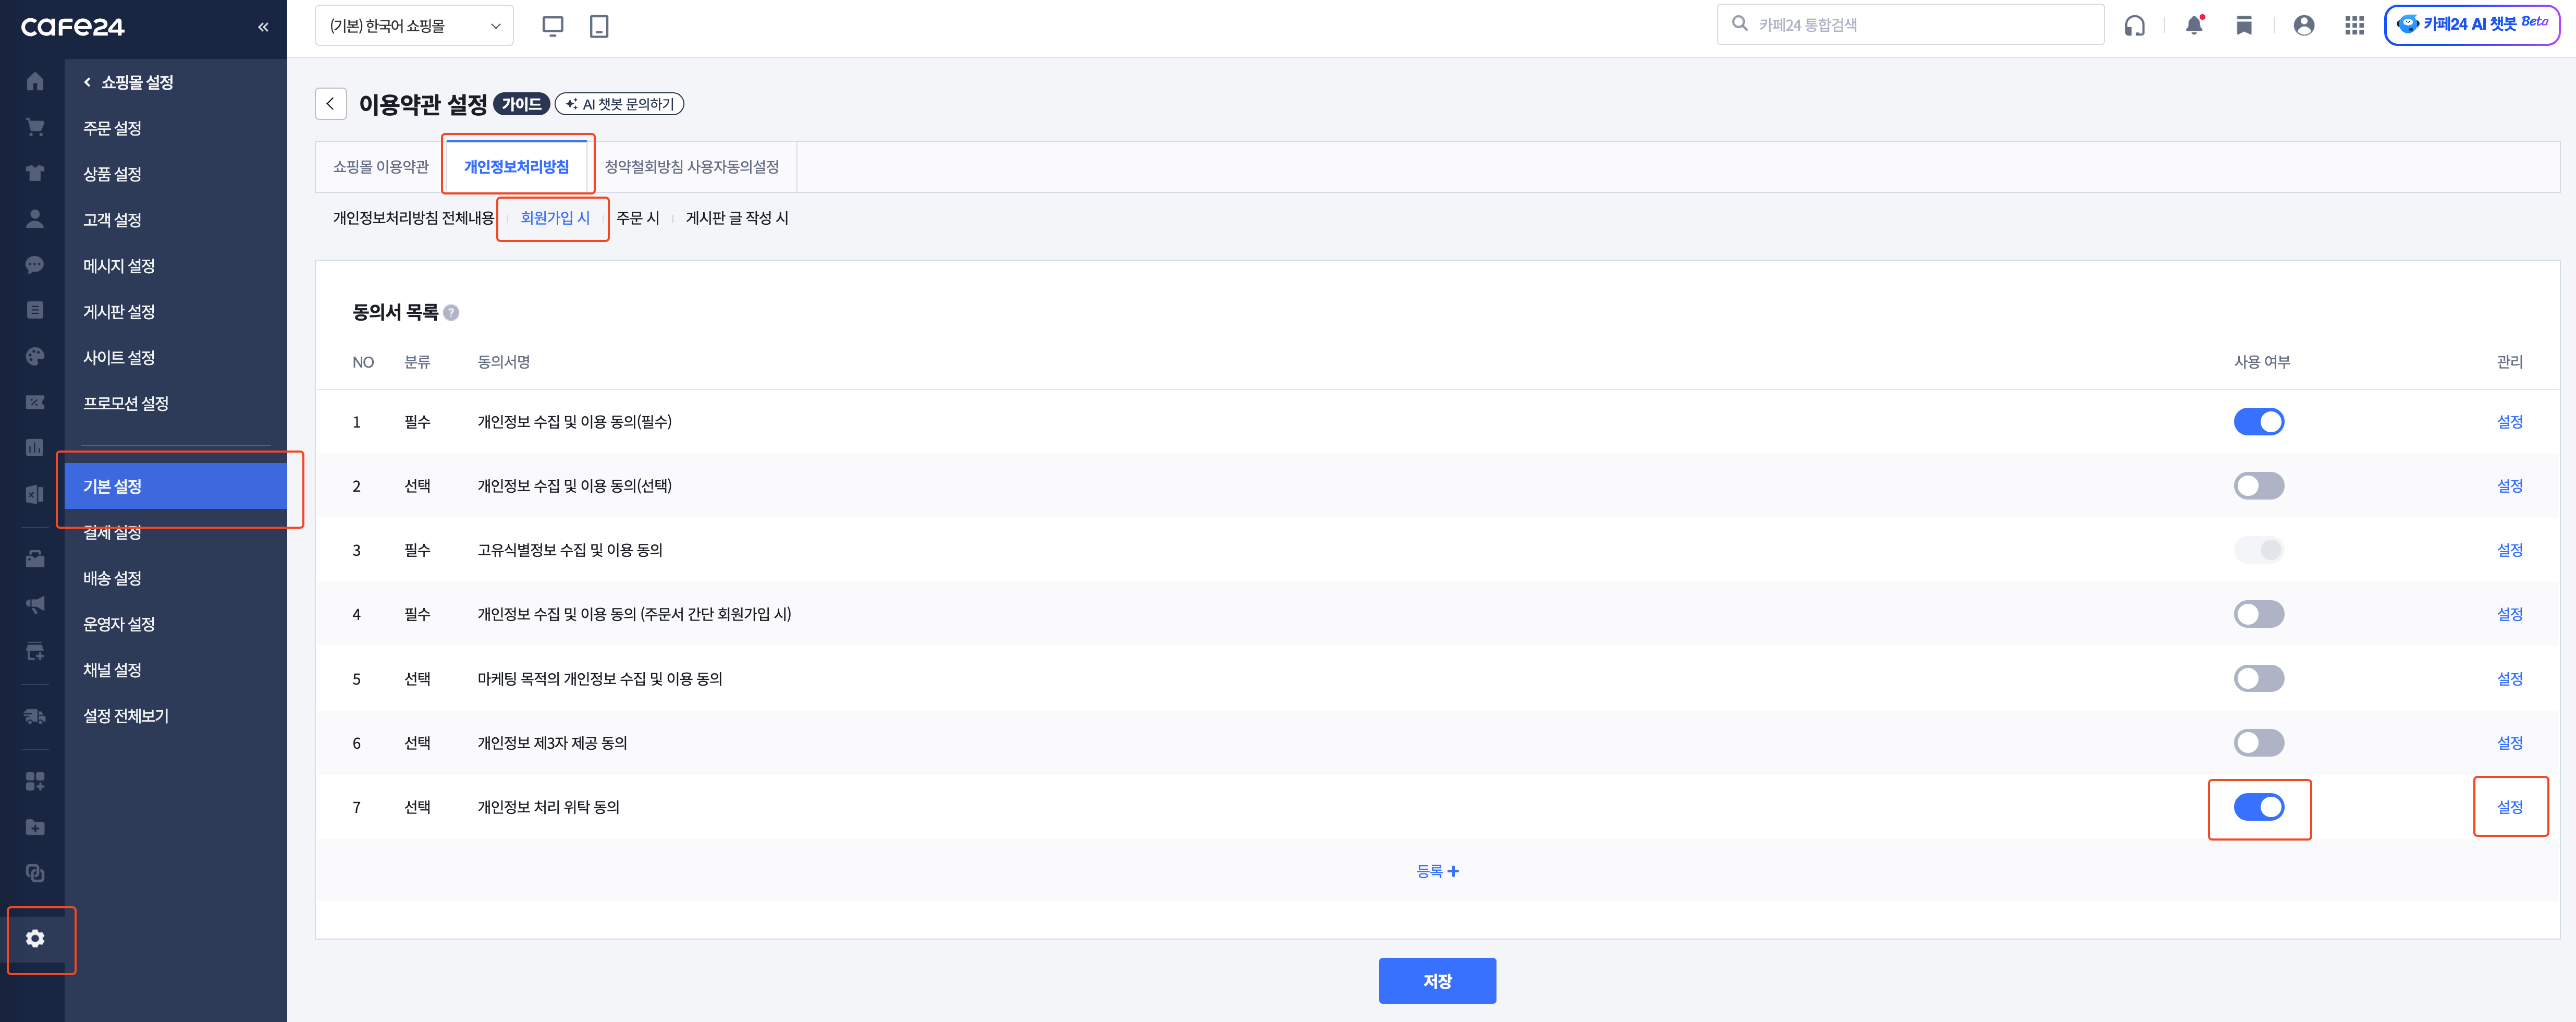
Task: Open the home icon in left sidebar
Action: [x=35, y=81]
